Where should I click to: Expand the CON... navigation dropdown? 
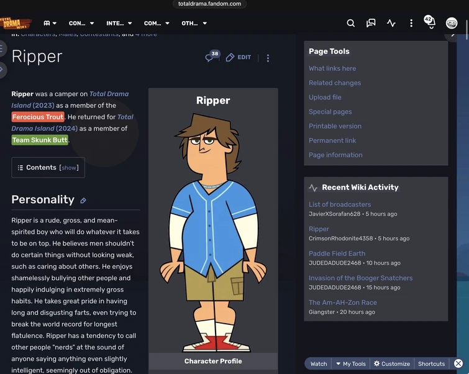pyautogui.click(x=81, y=23)
